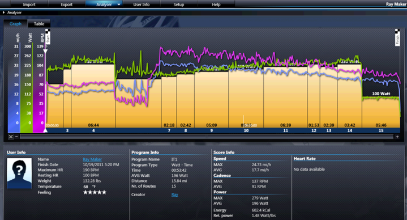Switch to the Table tab
Image resolution: width=407 pixels, height=220 pixels.
(39, 24)
